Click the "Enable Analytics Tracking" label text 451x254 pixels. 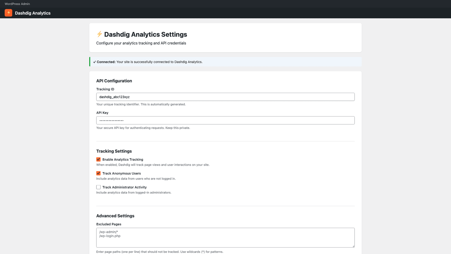(x=123, y=159)
